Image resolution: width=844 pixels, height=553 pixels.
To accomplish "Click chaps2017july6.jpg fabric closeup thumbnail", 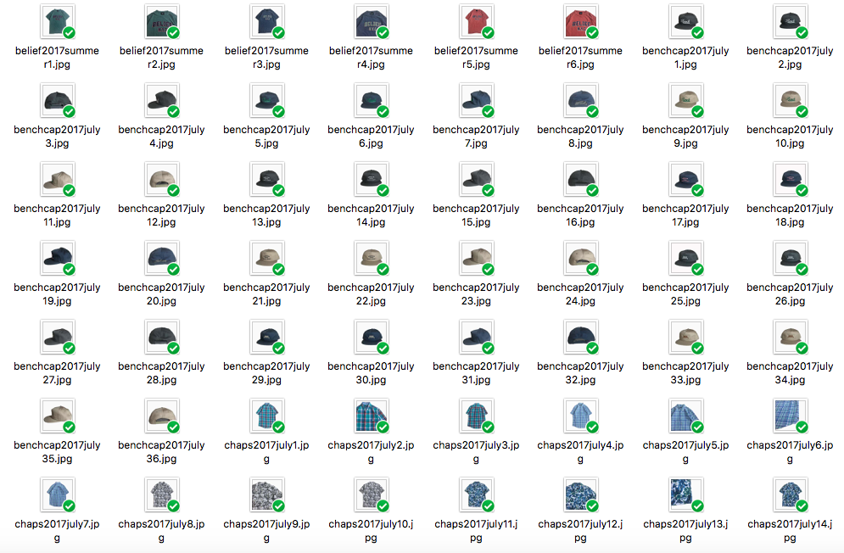I will click(791, 416).
